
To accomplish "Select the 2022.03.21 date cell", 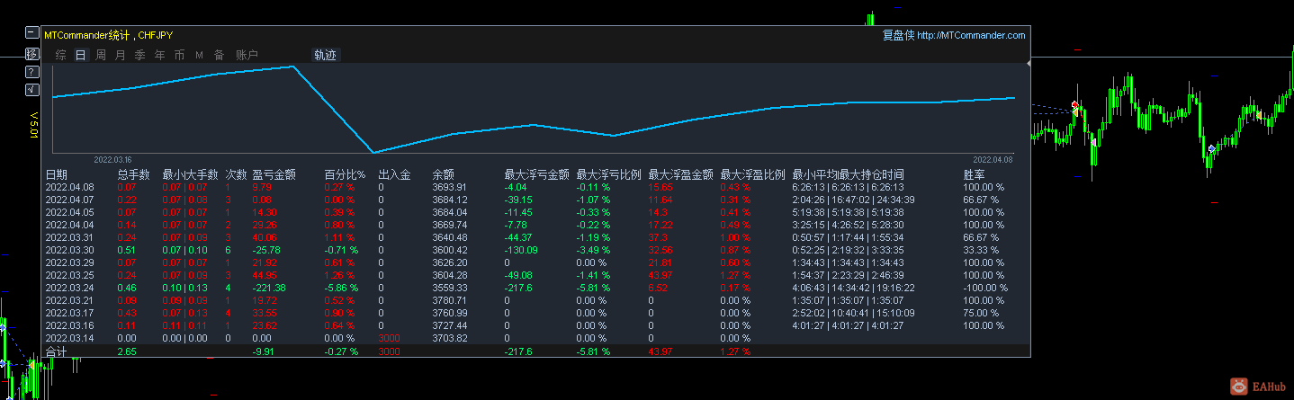I will tap(69, 300).
